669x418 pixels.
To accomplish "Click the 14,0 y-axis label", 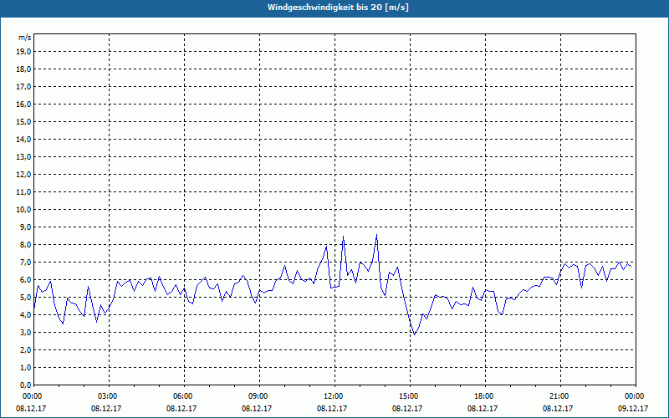I will 24,139.
